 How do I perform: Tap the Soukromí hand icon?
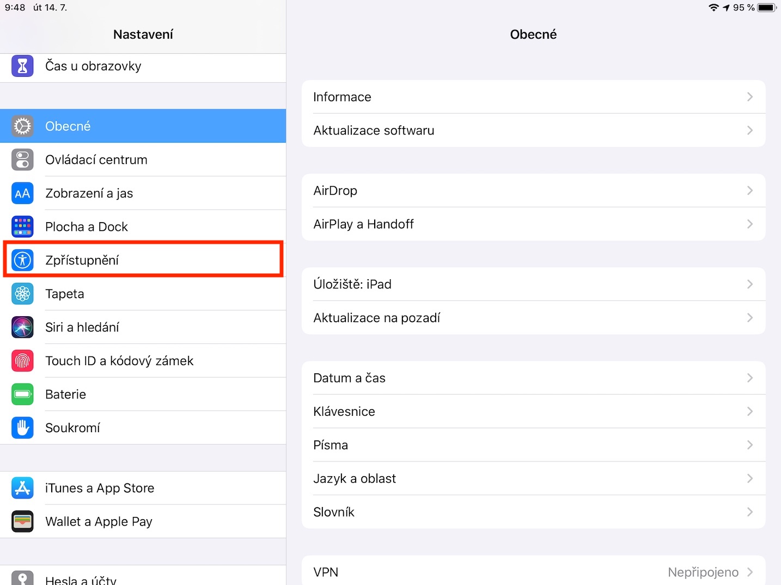(22, 428)
